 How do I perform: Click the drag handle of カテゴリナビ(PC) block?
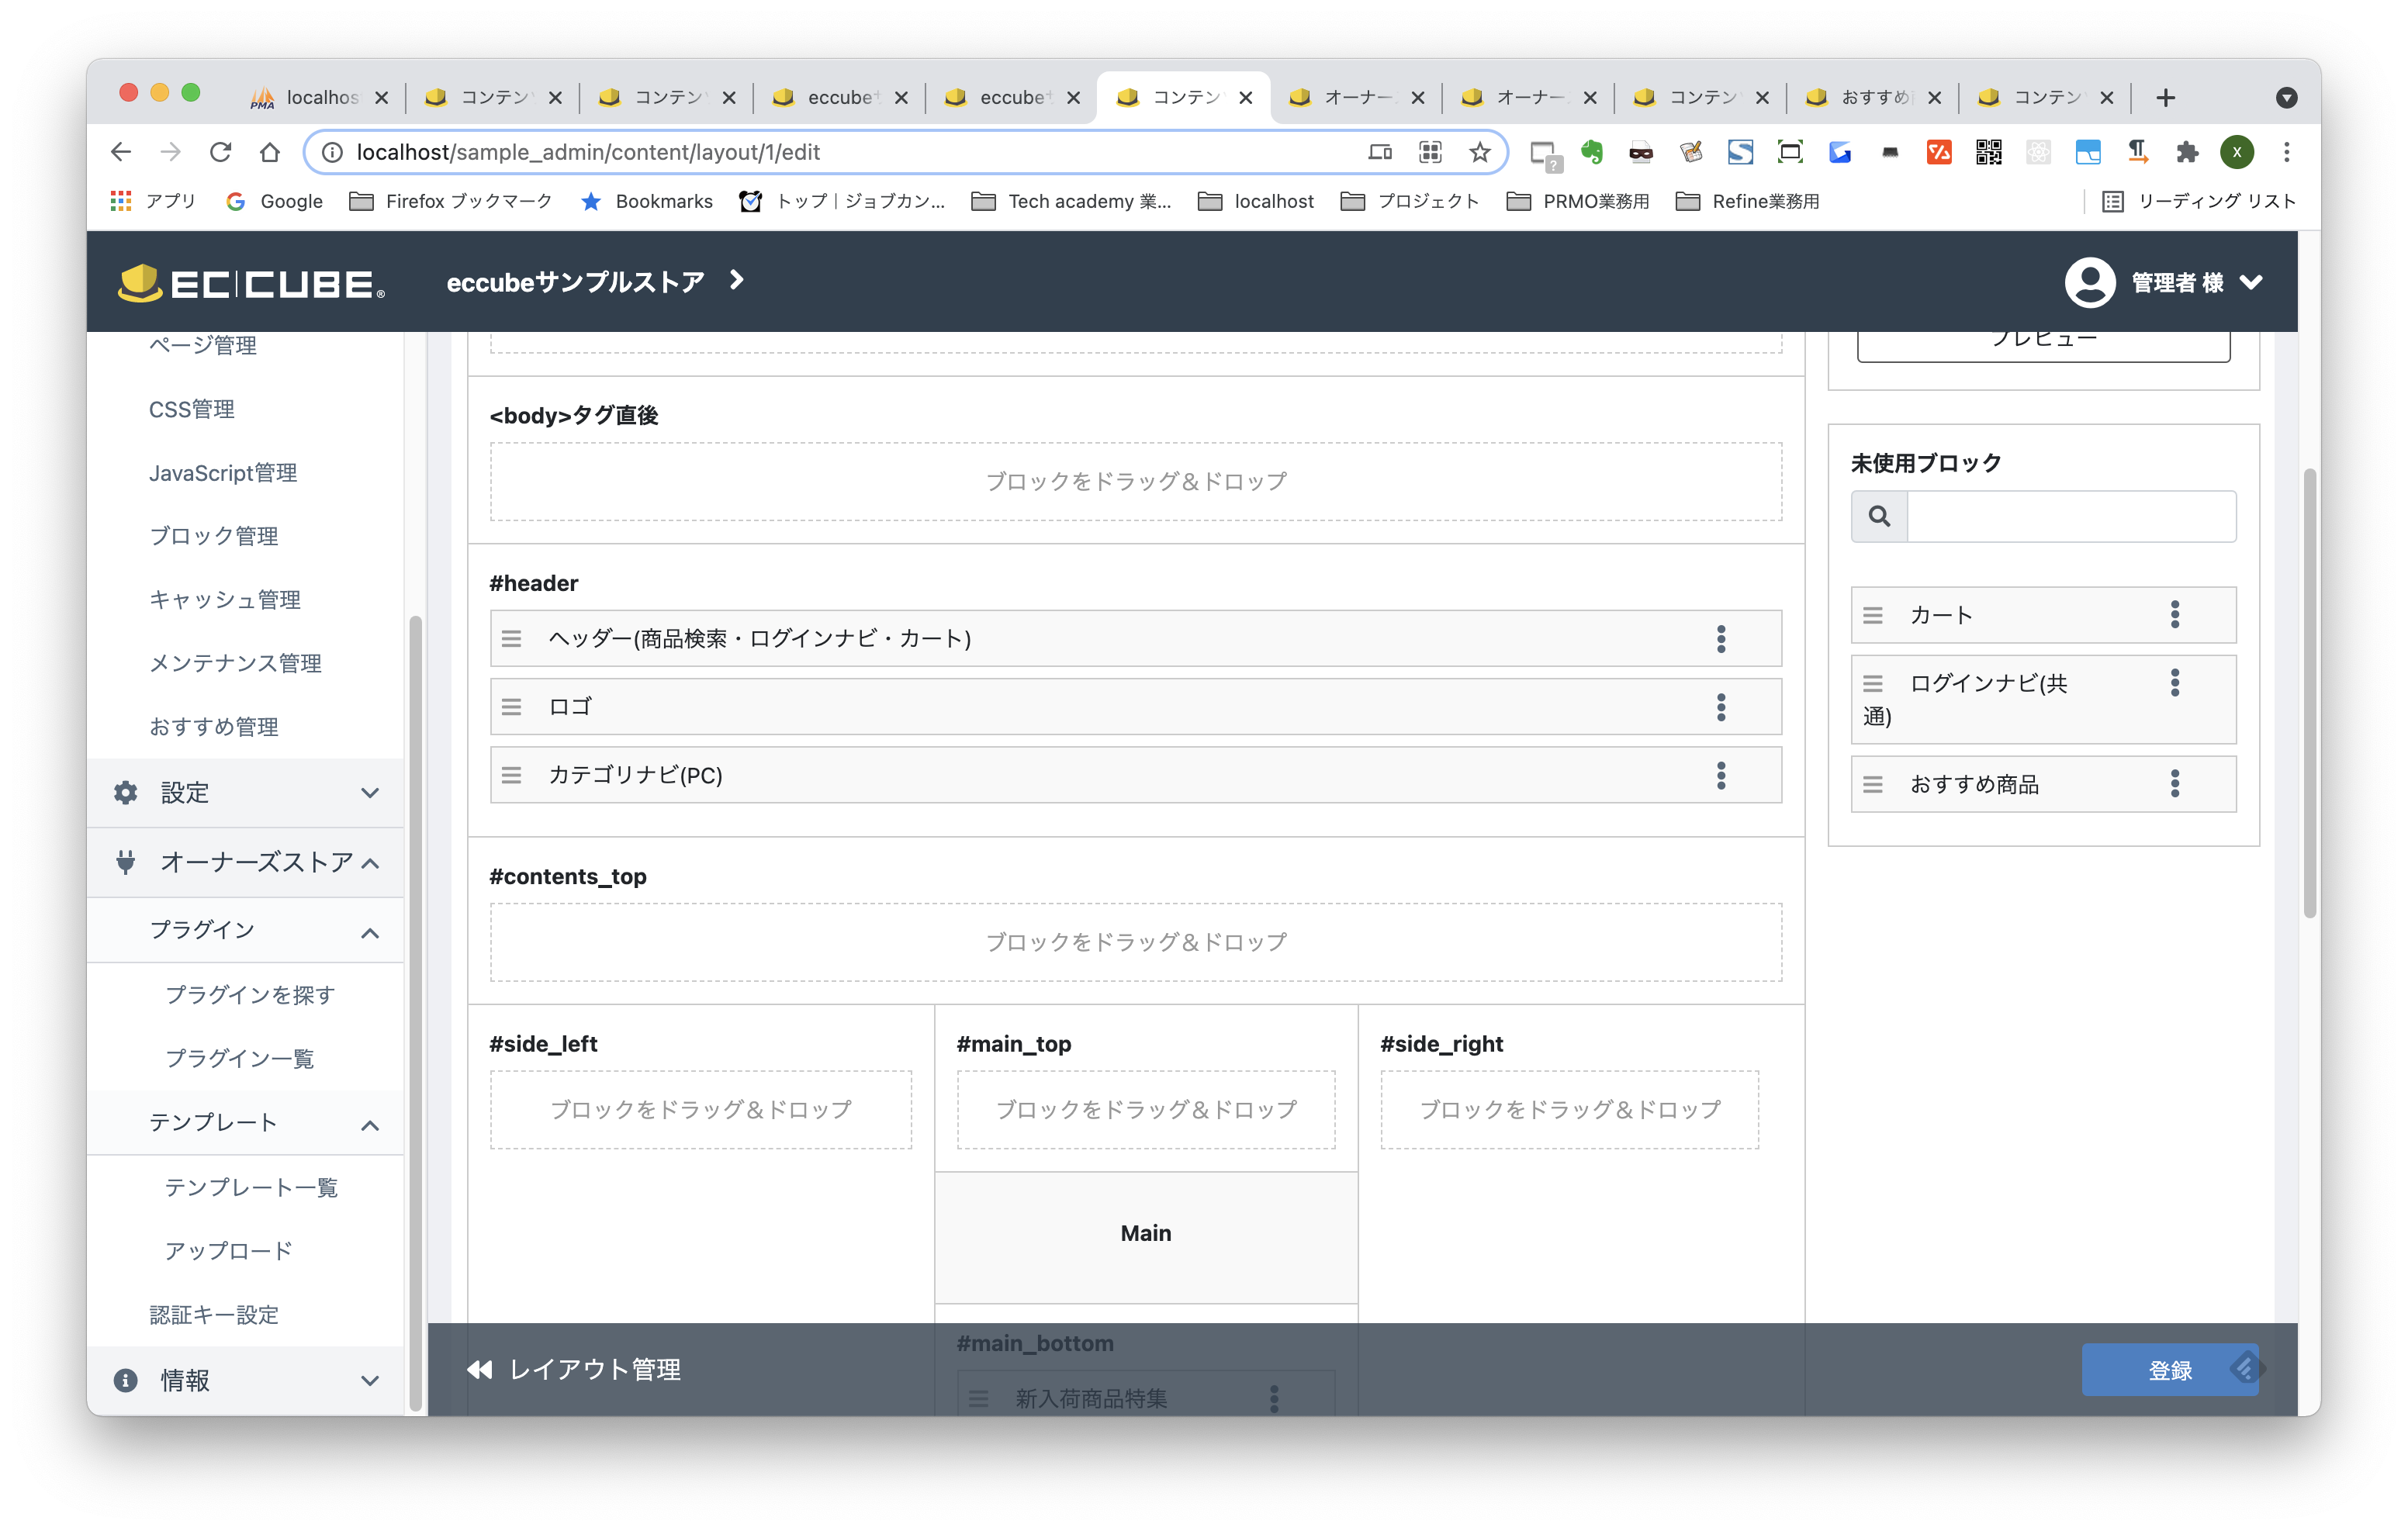pyautogui.click(x=513, y=775)
